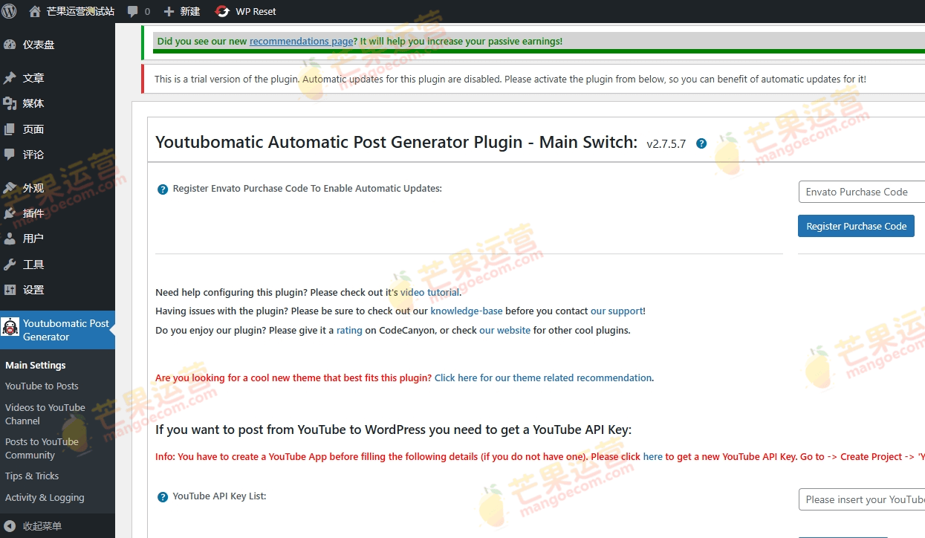Click the here link for YouTube API Key
925x538 pixels.
point(652,456)
